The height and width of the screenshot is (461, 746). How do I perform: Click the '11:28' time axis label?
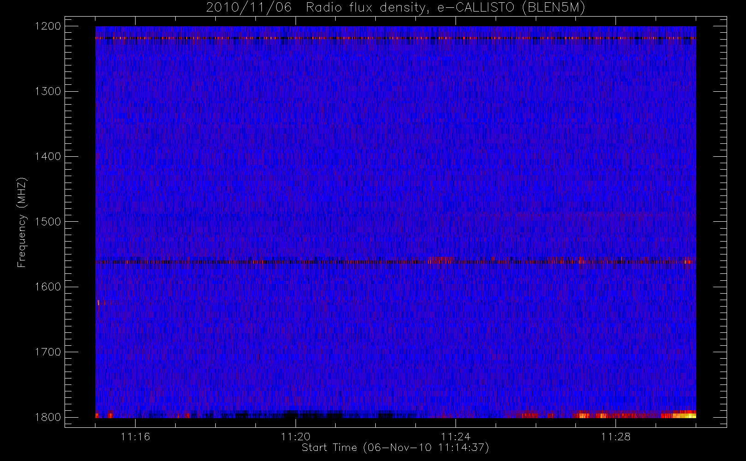pos(616,437)
